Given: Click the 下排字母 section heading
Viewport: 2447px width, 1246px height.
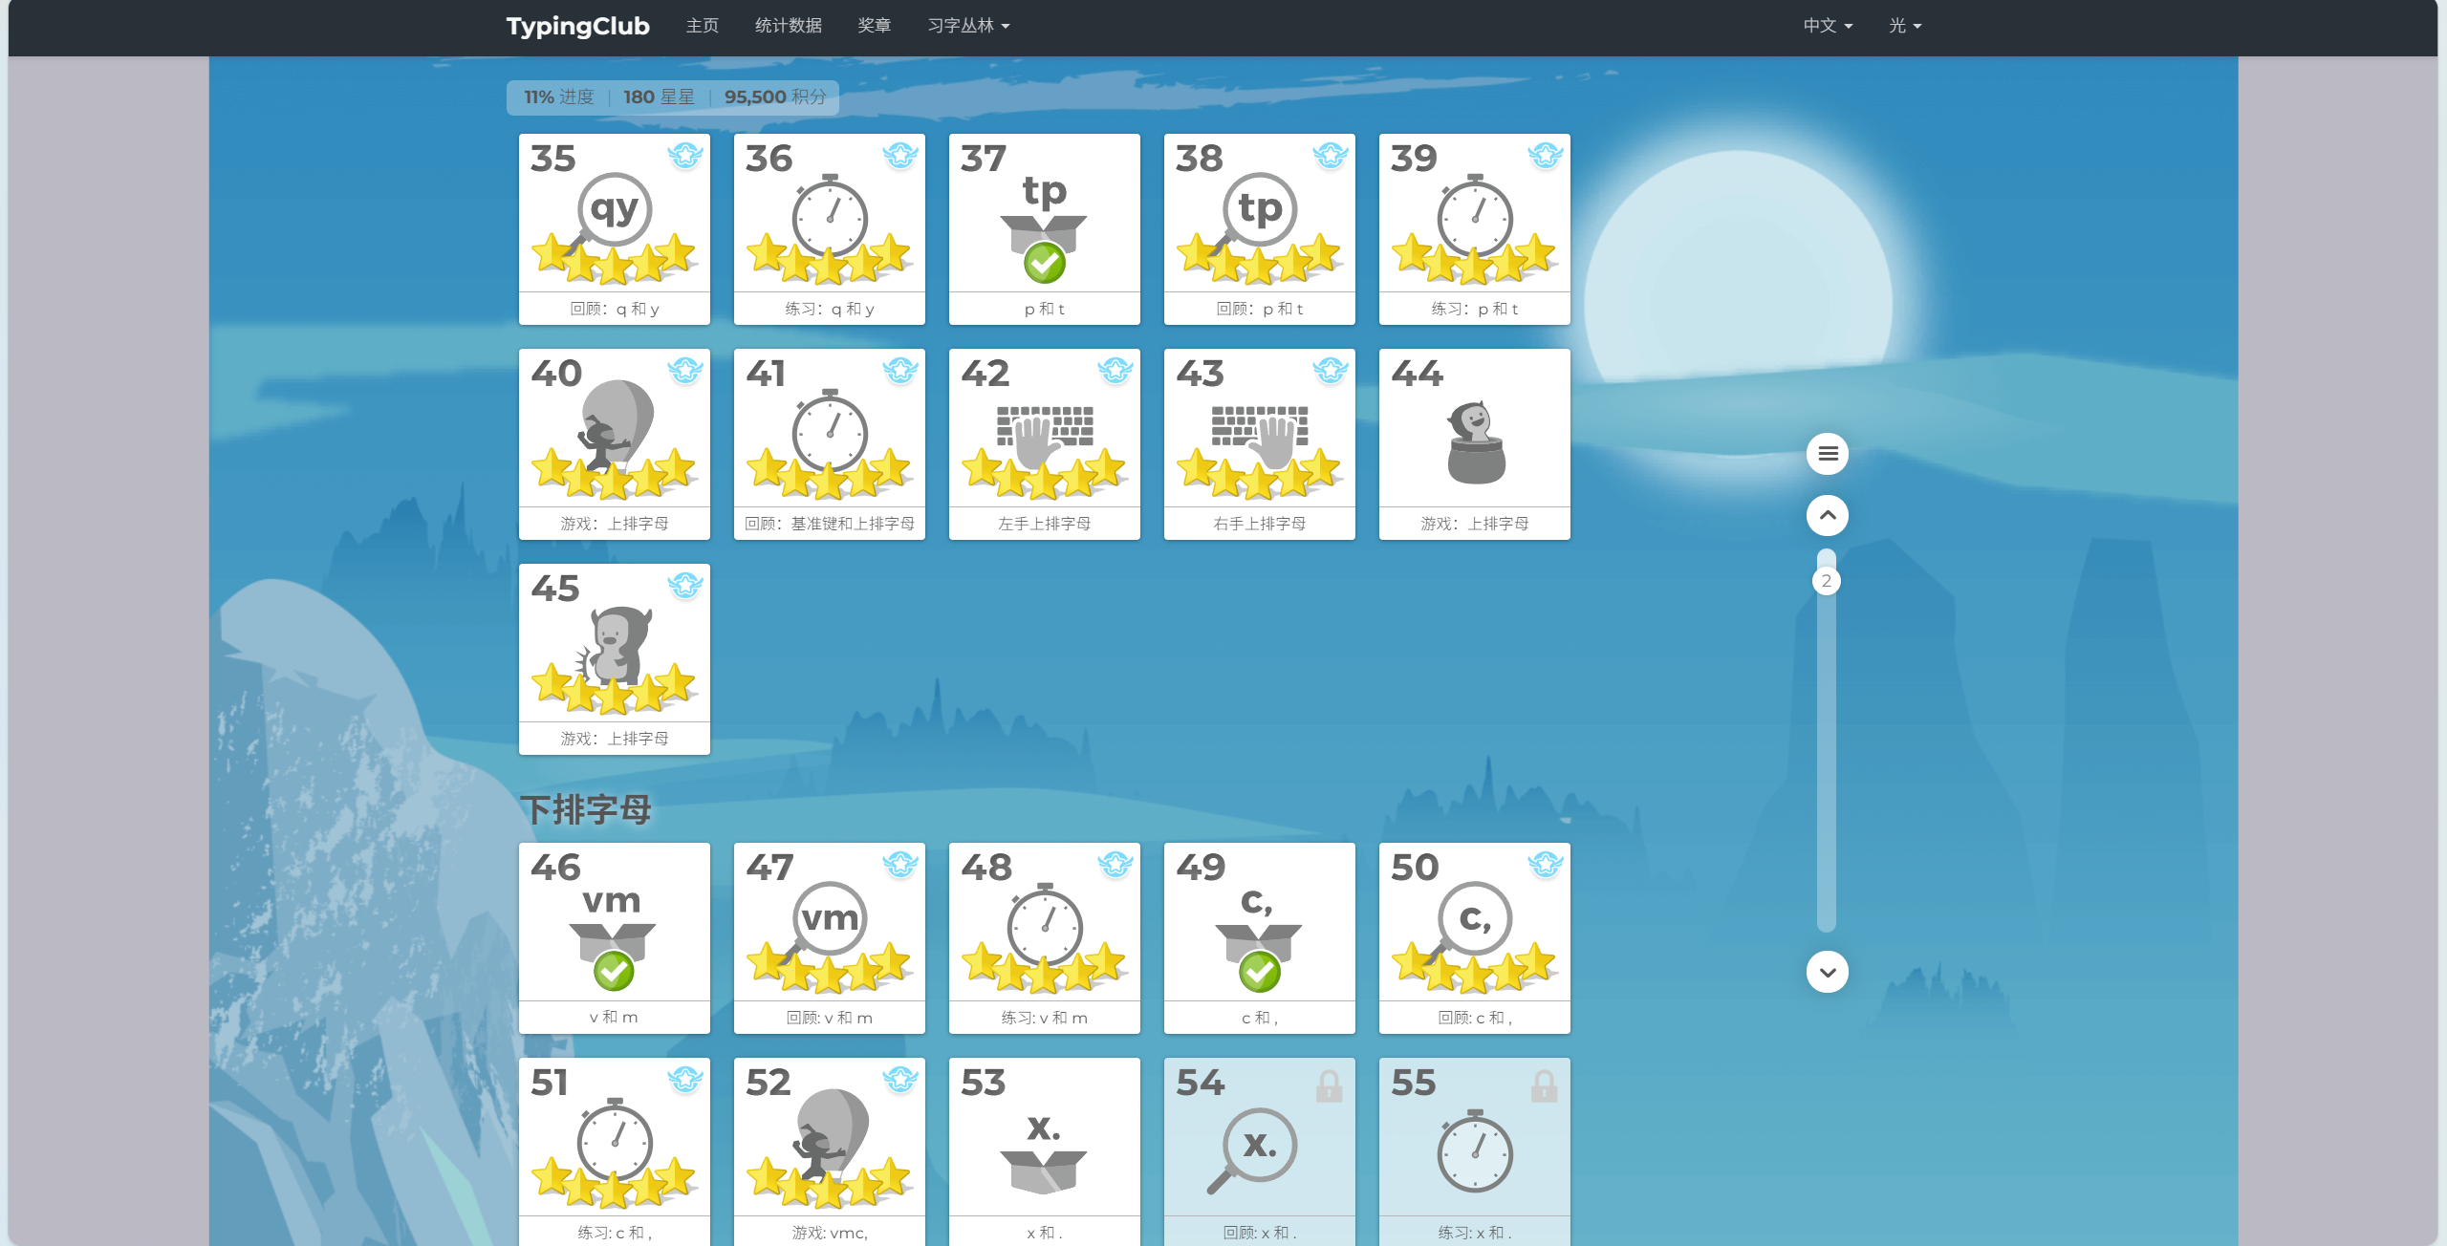Looking at the screenshot, I should click(x=586, y=810).
